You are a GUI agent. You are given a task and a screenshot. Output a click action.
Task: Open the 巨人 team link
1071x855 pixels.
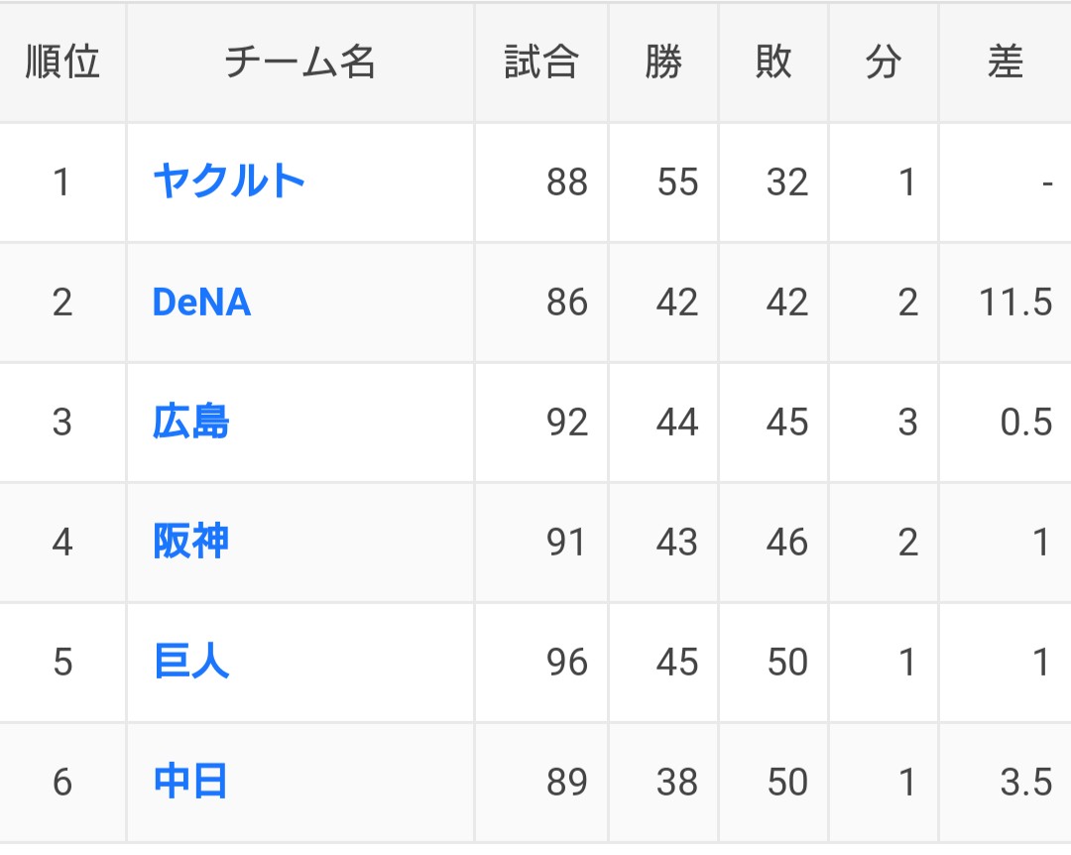[190, 663]
